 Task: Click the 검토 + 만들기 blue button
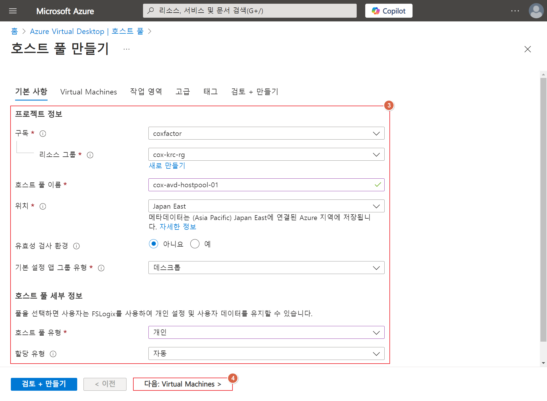coord(44,384)
